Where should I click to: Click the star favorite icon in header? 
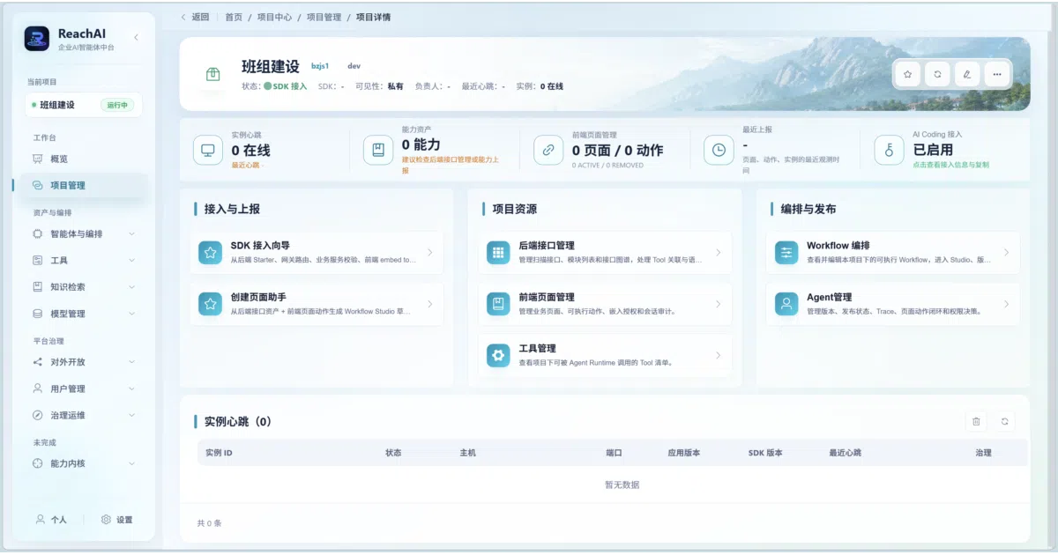[908, 74]
